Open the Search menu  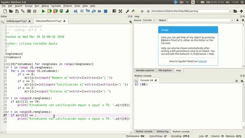pyautogui.click(x=18, y=6)
